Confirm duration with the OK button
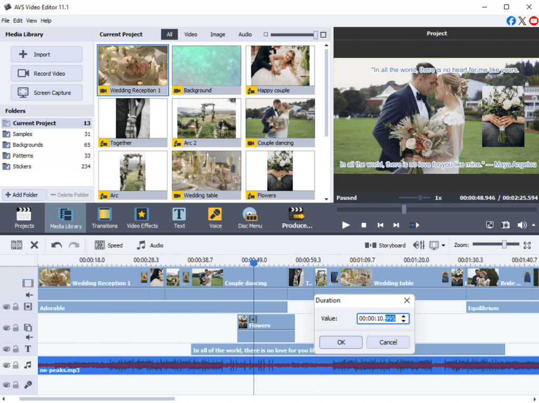This screenshot has height=403, width=539. pos(341,342)
